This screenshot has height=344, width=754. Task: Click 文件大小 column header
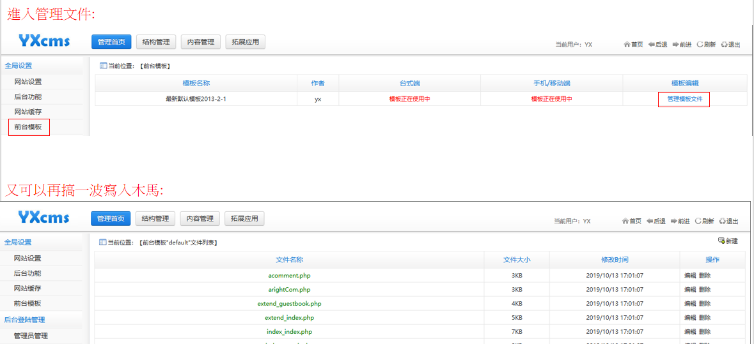point(517,260)
